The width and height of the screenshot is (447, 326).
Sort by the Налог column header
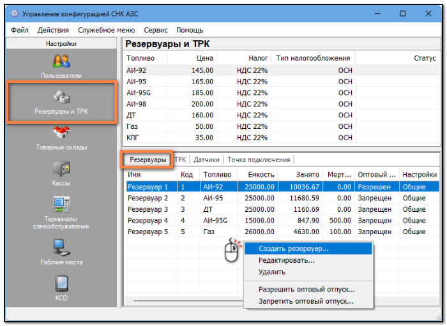click(244, 58)
